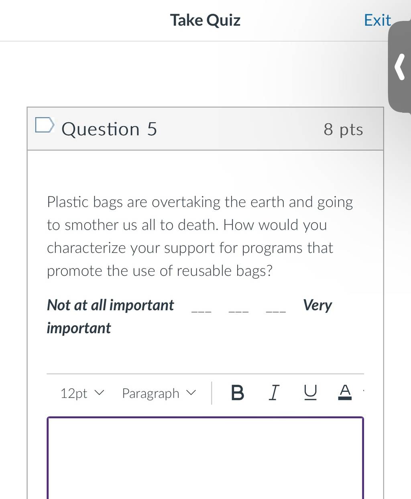Apply italic formatting with the I icon
Screen dimensions: 411x499
click(274, 393)
